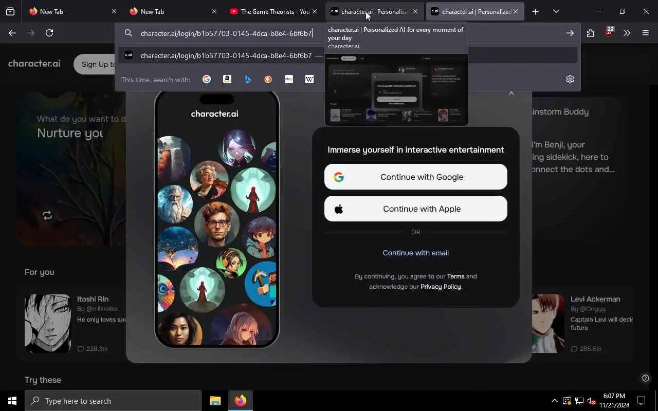Click the 'character.ai' title on phone mockup
This screenshot has width=658, height=411.
pyautogui.click(x=214, y=114)
